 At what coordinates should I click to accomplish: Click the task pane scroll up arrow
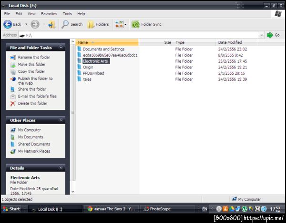pos(73,42)
